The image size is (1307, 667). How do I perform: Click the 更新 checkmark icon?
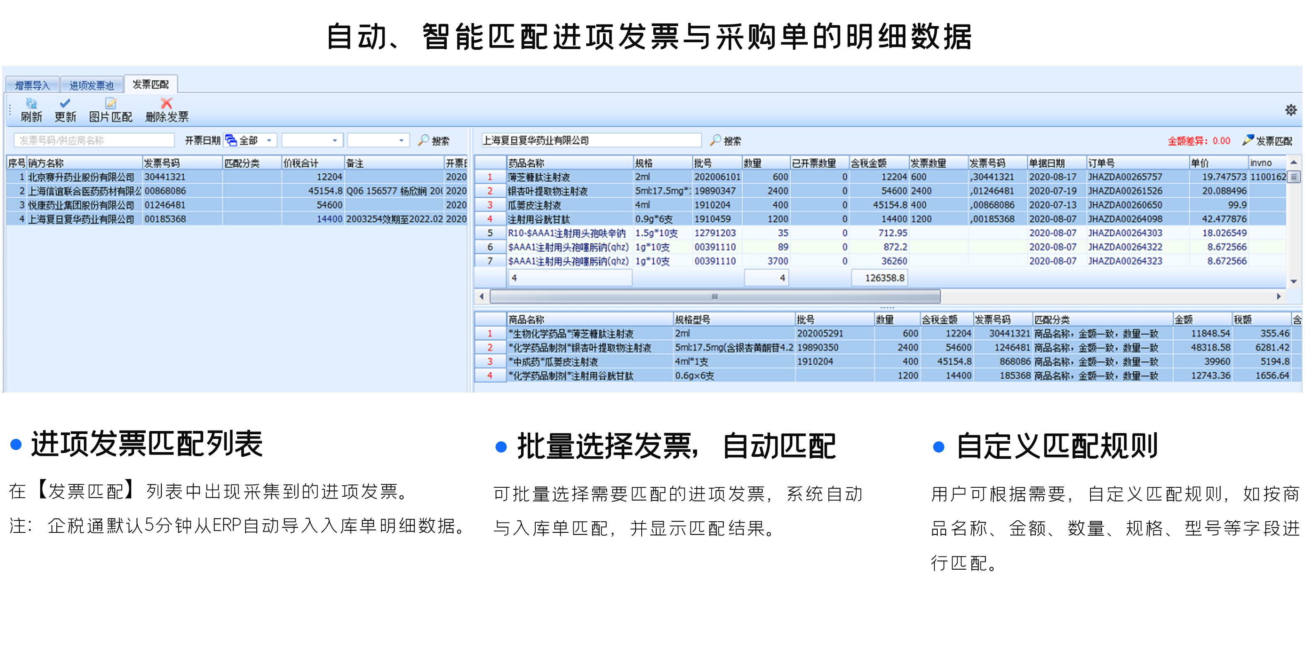pos(65,104)
